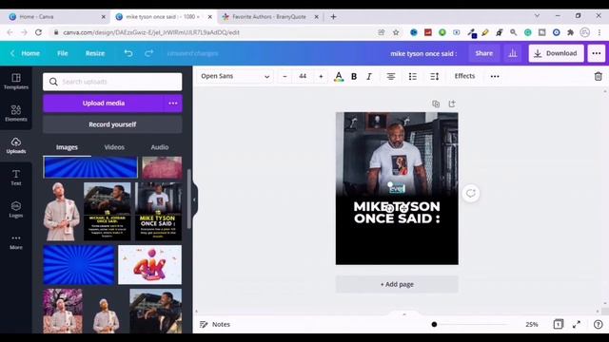Show hidden pages chevron below canvas
The height and width of the screenshot is (342, 609).
(x=403, y=314)
